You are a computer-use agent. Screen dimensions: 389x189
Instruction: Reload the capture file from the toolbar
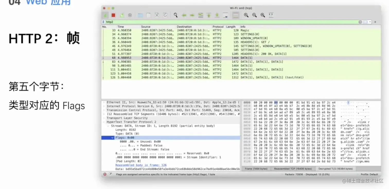click(x=165, y=15)
